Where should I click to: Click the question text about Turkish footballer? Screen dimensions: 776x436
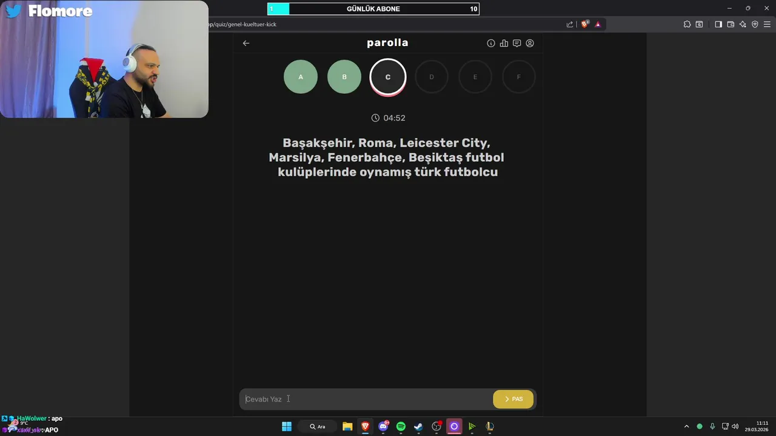point(387,157)
